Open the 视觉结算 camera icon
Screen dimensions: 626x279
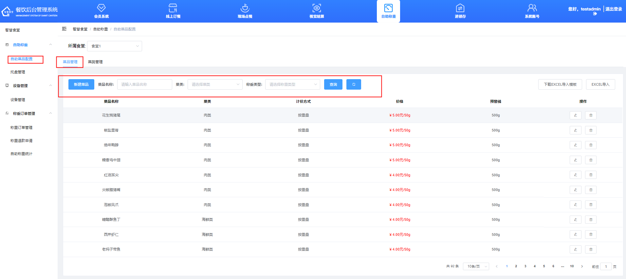click(317, 8)
